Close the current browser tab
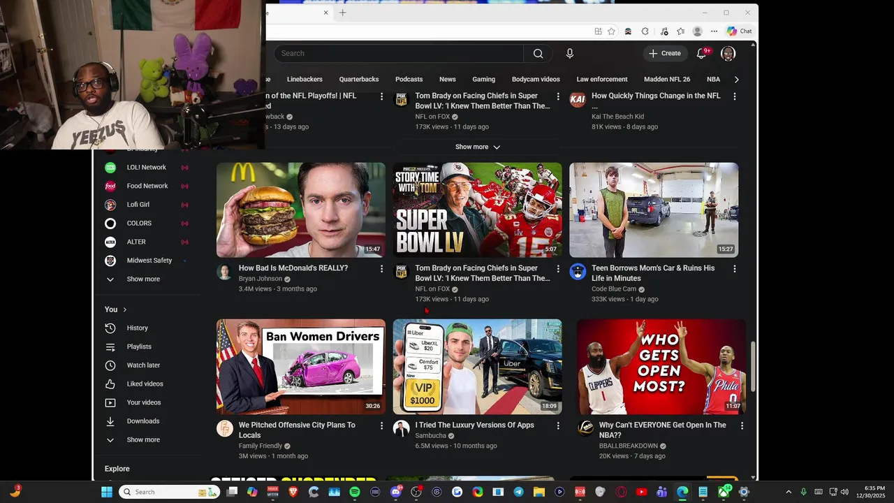Image resolution: width=894 pixels, height=503 pixels. coord(325,13)
